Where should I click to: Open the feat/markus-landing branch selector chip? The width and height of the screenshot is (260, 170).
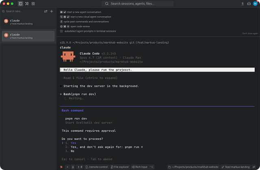(236, 167)
